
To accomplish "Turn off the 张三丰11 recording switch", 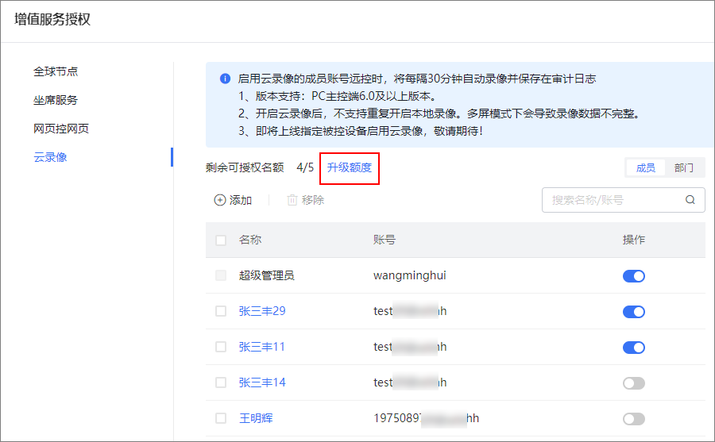I will (633, 348).
